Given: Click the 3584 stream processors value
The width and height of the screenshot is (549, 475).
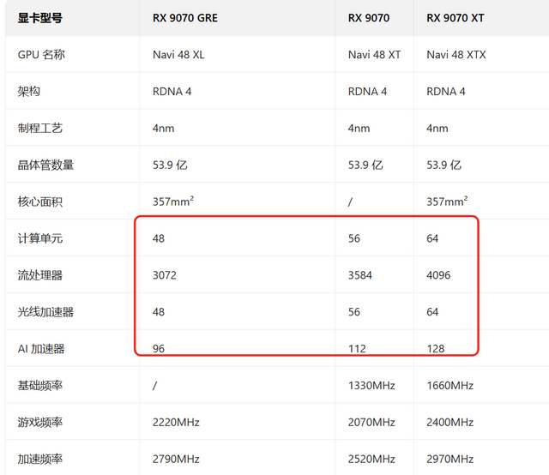Looking at the screenshot, I should 360,275.
